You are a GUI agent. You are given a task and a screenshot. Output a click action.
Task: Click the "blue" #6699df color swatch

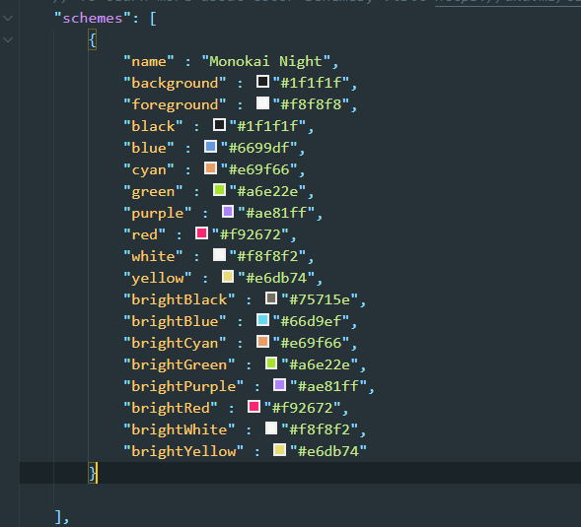click(210, 147)
